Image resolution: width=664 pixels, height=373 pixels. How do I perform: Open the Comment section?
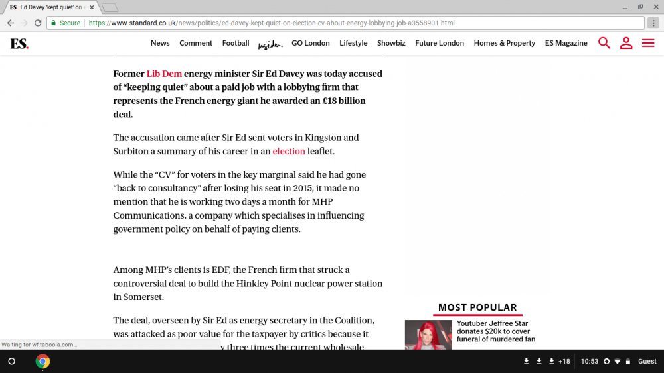196,43
